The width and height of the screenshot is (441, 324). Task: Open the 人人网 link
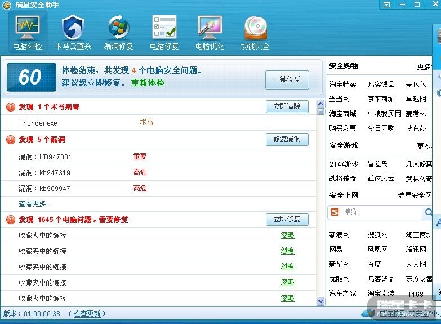pyautogui.click(x=416, y=264)
